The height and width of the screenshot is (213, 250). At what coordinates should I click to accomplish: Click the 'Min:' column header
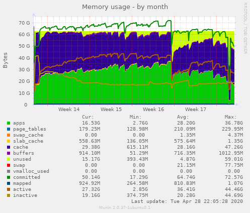(x=136, y=117)
